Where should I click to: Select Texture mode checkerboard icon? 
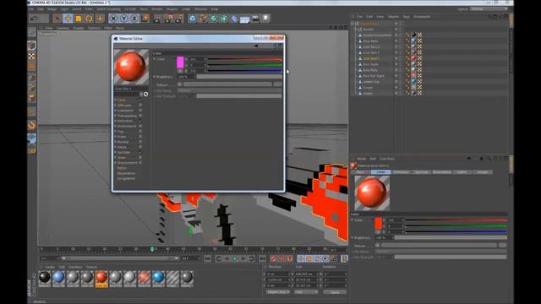tap(32, 56)
